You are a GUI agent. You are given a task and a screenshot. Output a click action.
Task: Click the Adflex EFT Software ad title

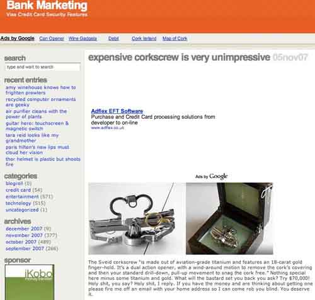click(117, 111)
